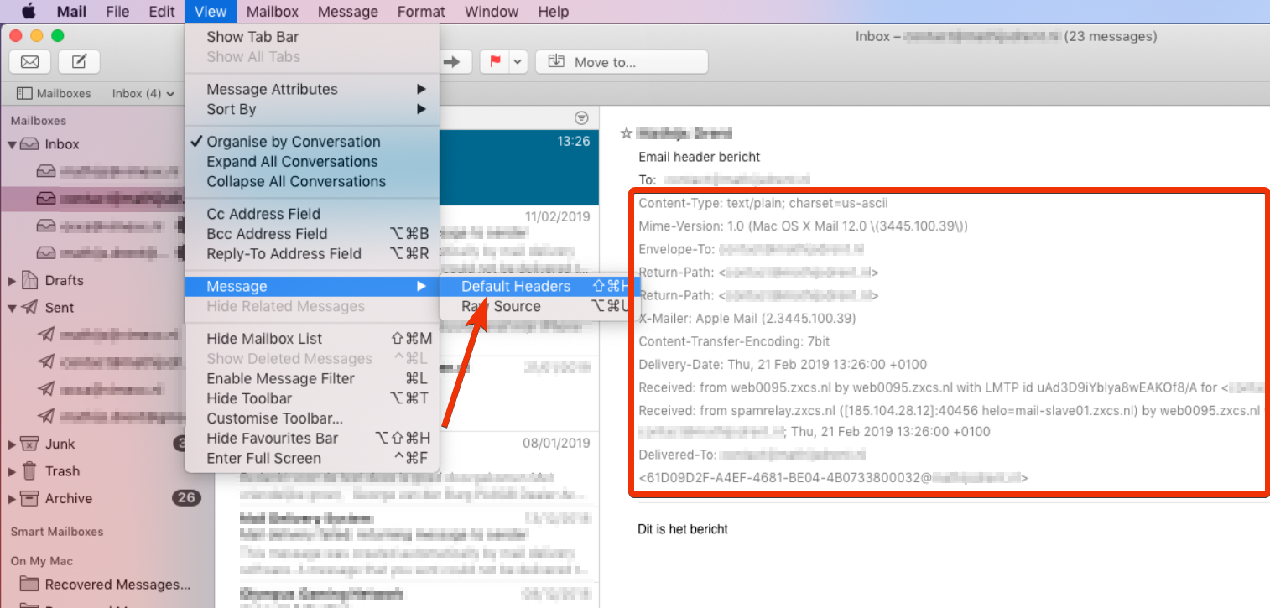This screenshot has height=608, width=1270.
Task: Click the red flag icon
Action: tap(495, 62)
